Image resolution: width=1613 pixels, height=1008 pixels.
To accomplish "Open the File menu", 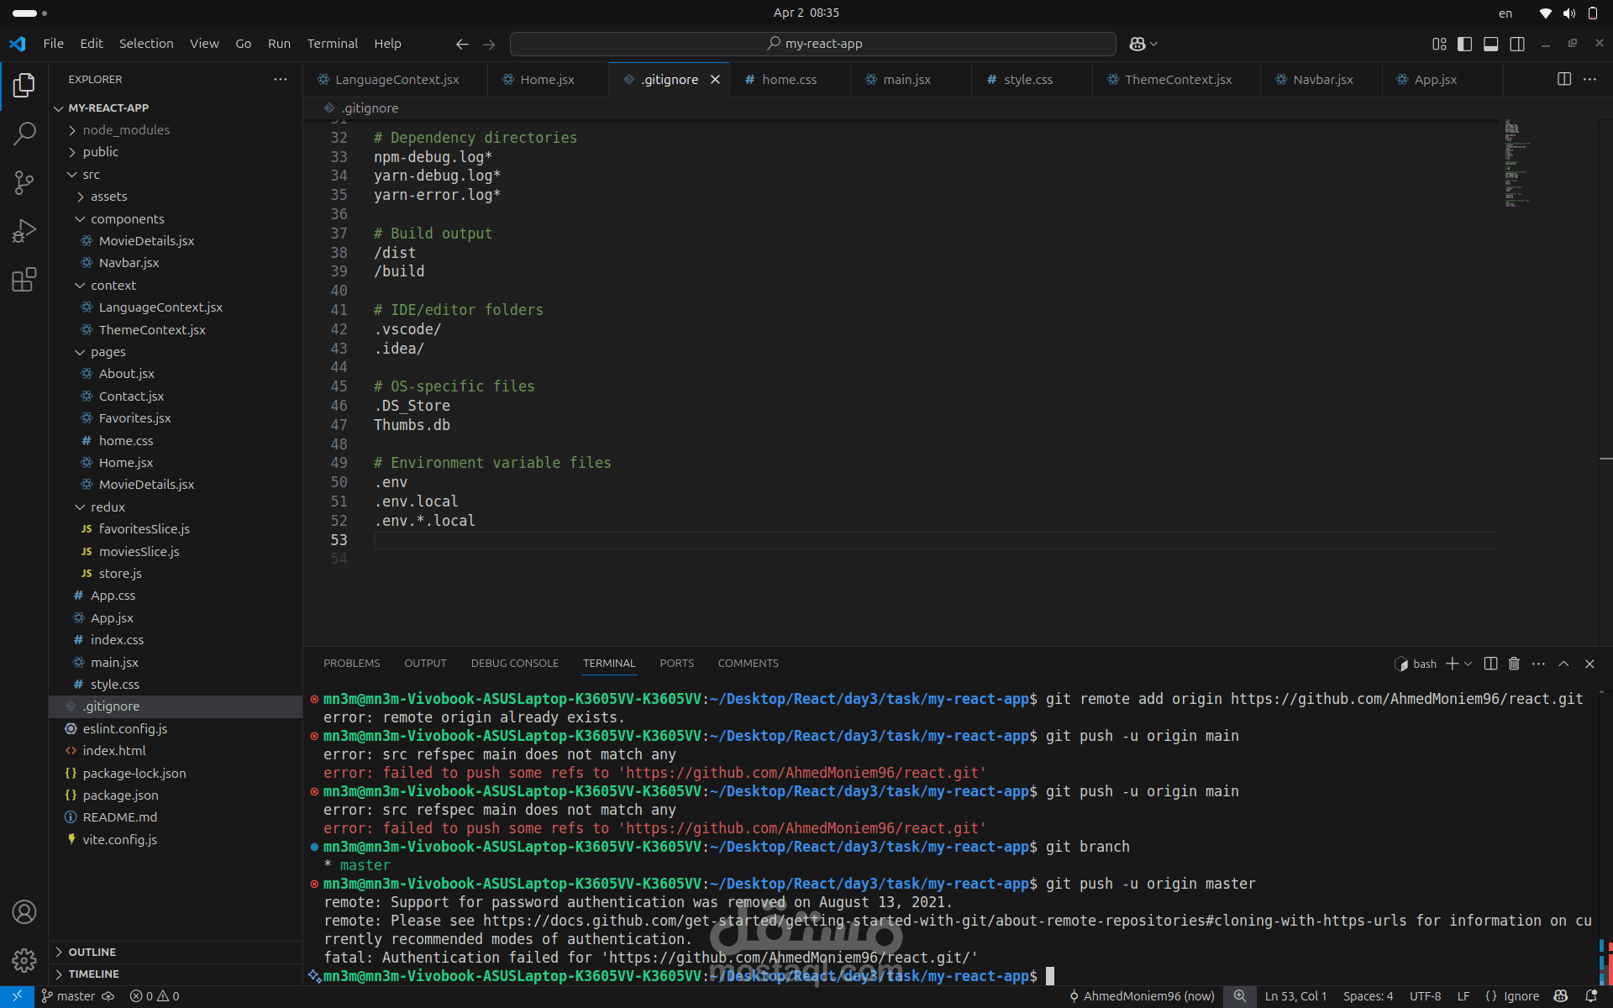I will [54, 44].
